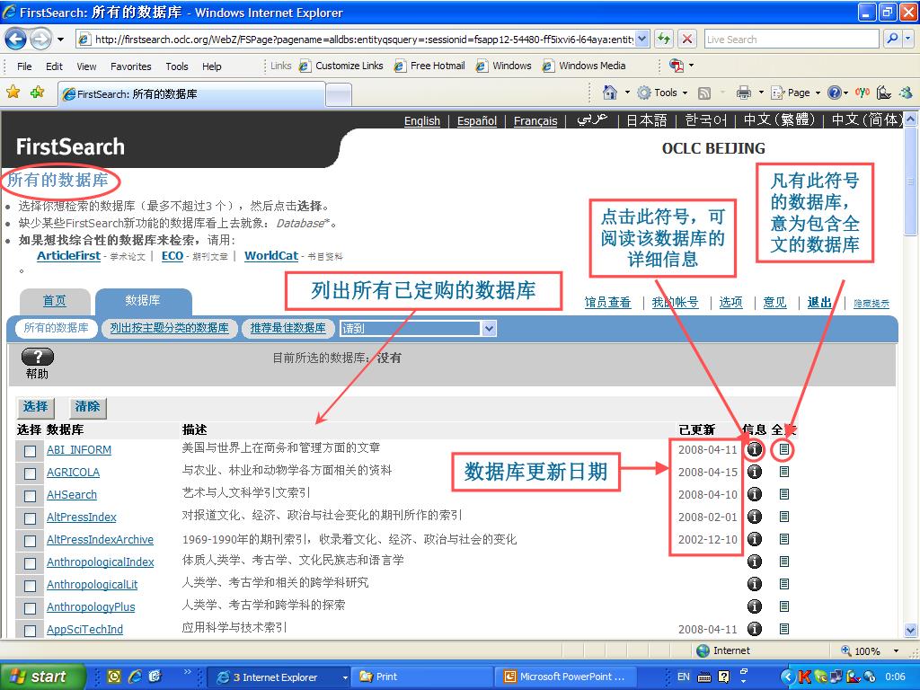Switch language via the English link
The width and height of the screenshot is (920, 690).
click(422, 121)
